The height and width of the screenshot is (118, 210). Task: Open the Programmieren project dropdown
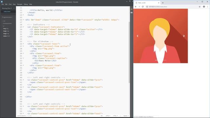click(7, 17)
